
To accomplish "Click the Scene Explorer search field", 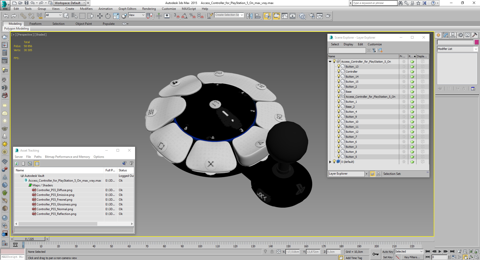I will (347, 50).
